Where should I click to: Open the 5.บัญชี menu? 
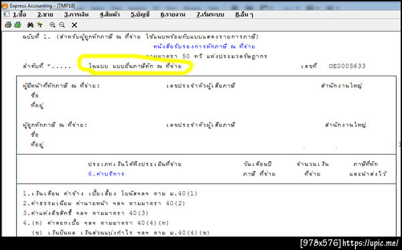140,15
